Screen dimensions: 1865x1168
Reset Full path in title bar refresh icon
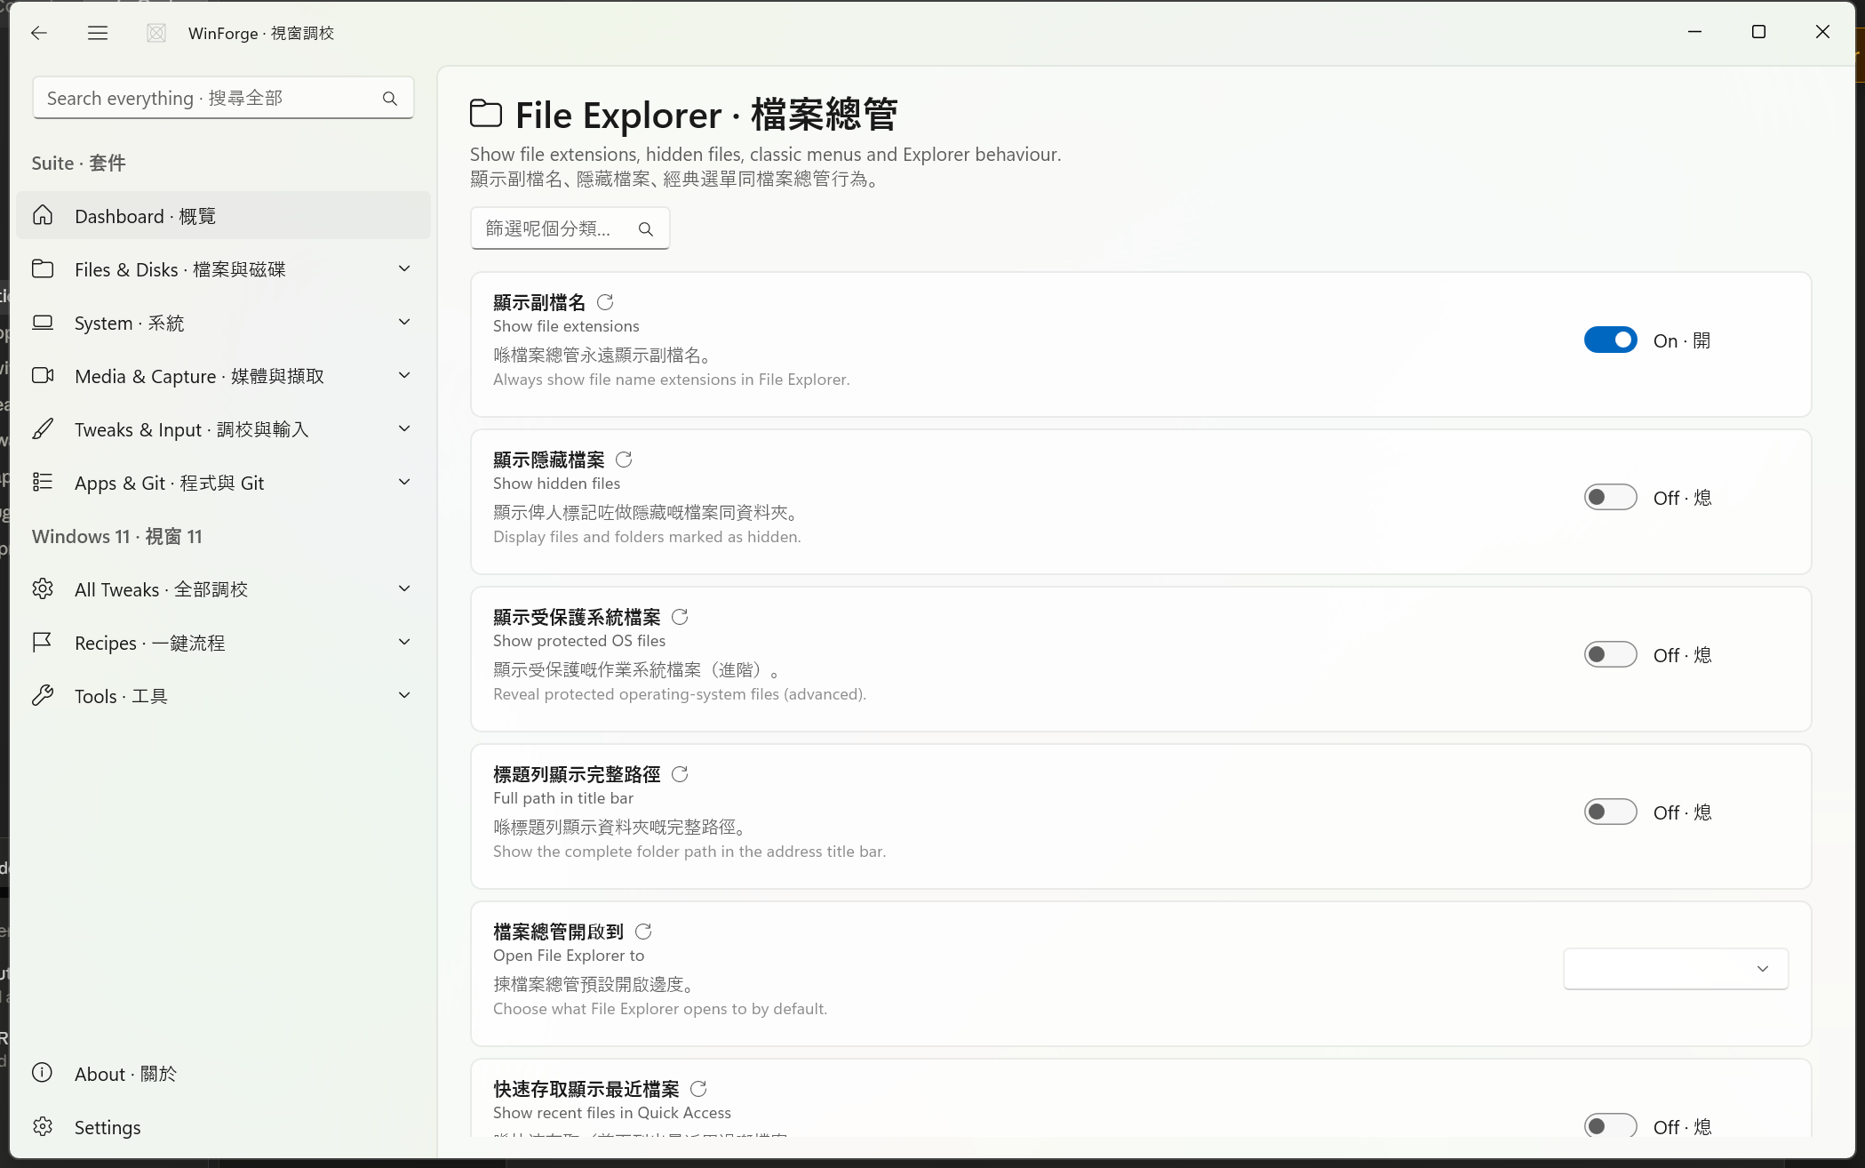pyautogui.click(x=680, y=774)
